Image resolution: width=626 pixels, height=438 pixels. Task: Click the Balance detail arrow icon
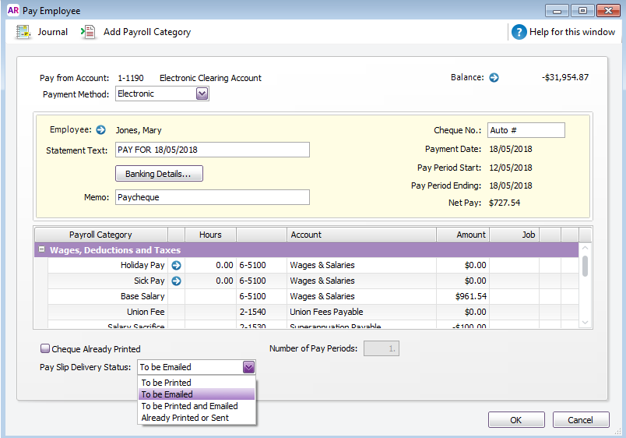pyautogui.click(x=494, y=77)
